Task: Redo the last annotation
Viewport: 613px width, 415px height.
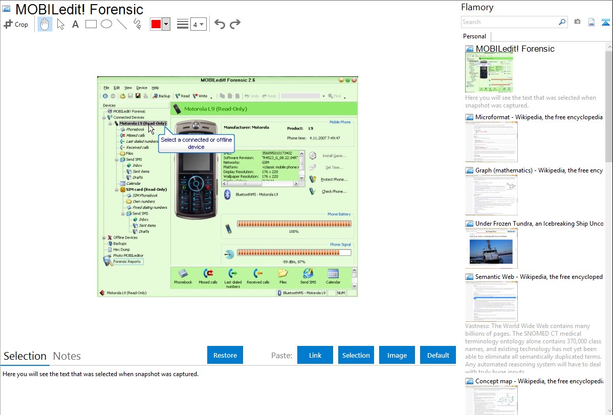Action: [x=235, y=24]
